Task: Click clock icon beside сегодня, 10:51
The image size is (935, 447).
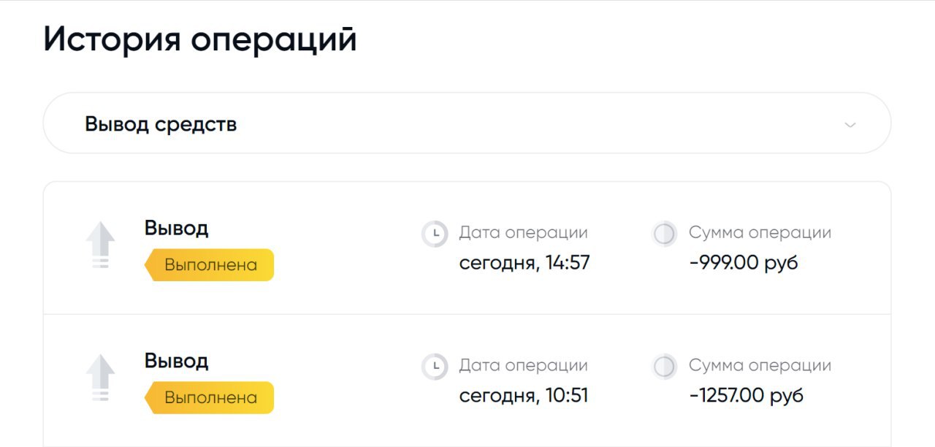Action: (435, 367)
